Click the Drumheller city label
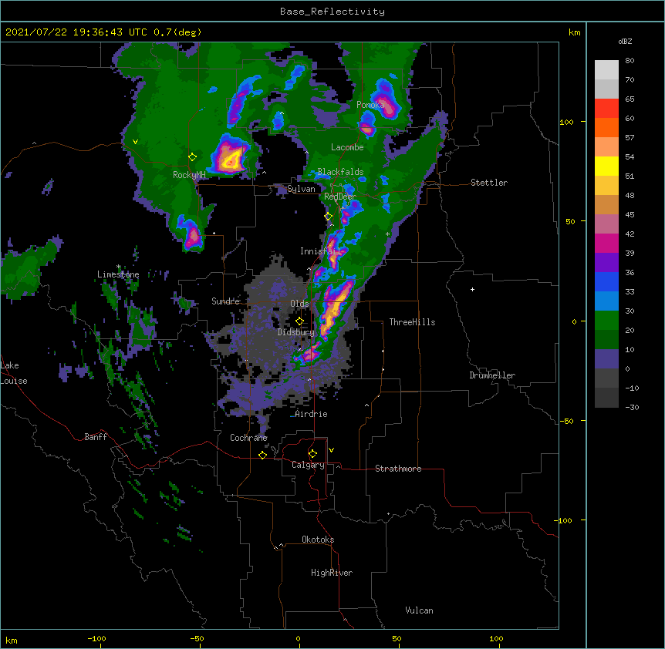665x649 pixels. coord(492,375)
